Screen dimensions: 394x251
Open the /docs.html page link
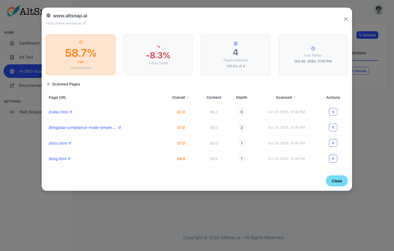click(58, 143)
